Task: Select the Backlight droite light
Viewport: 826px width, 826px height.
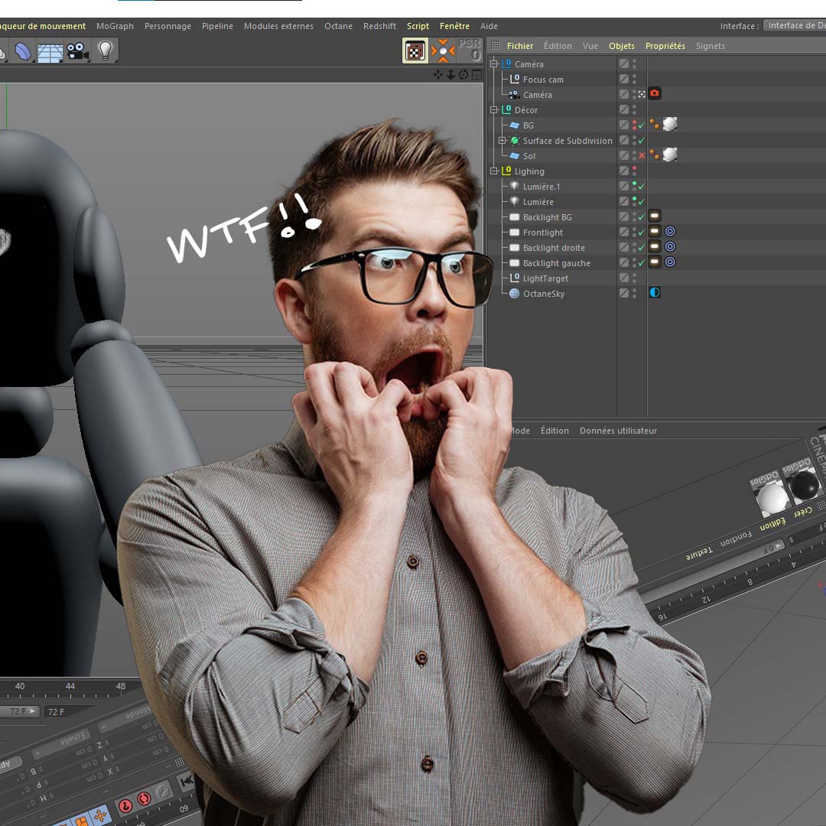Action: 554,248
